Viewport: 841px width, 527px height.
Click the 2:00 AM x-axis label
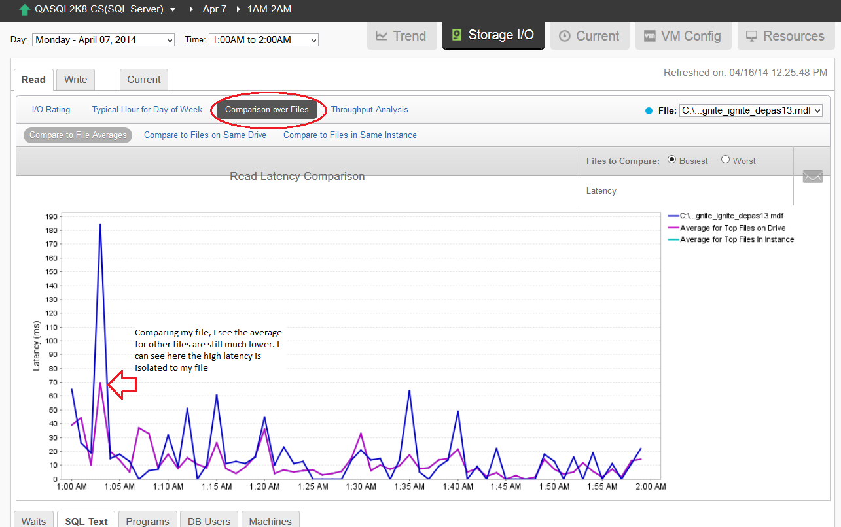point(650,486)
